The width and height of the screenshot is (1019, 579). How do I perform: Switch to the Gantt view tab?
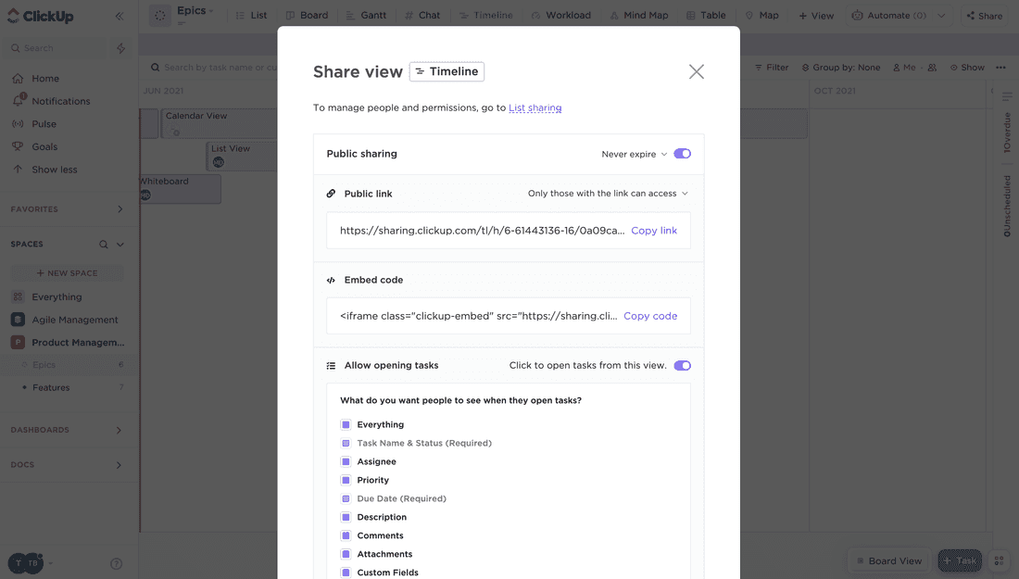366,16
